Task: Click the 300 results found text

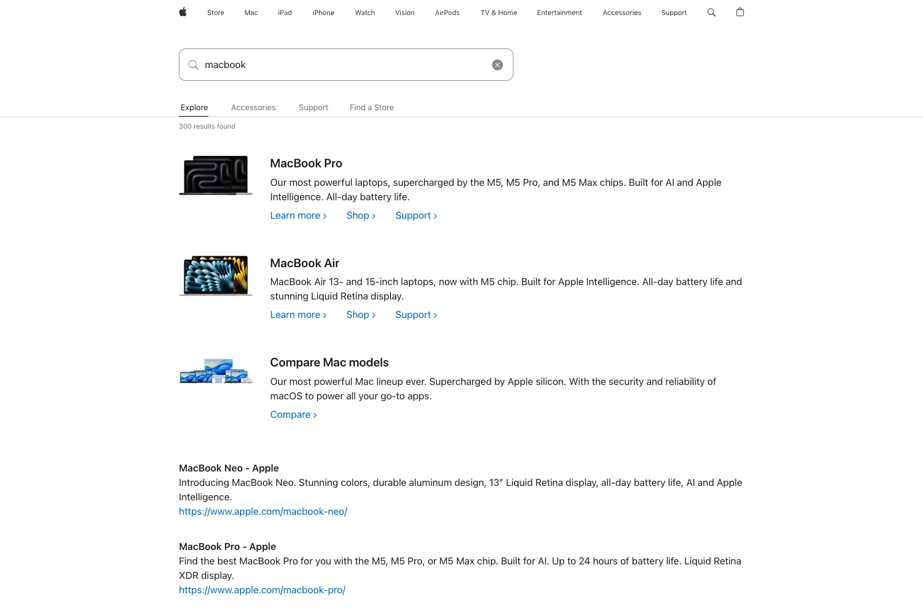Action: [207, 126]
